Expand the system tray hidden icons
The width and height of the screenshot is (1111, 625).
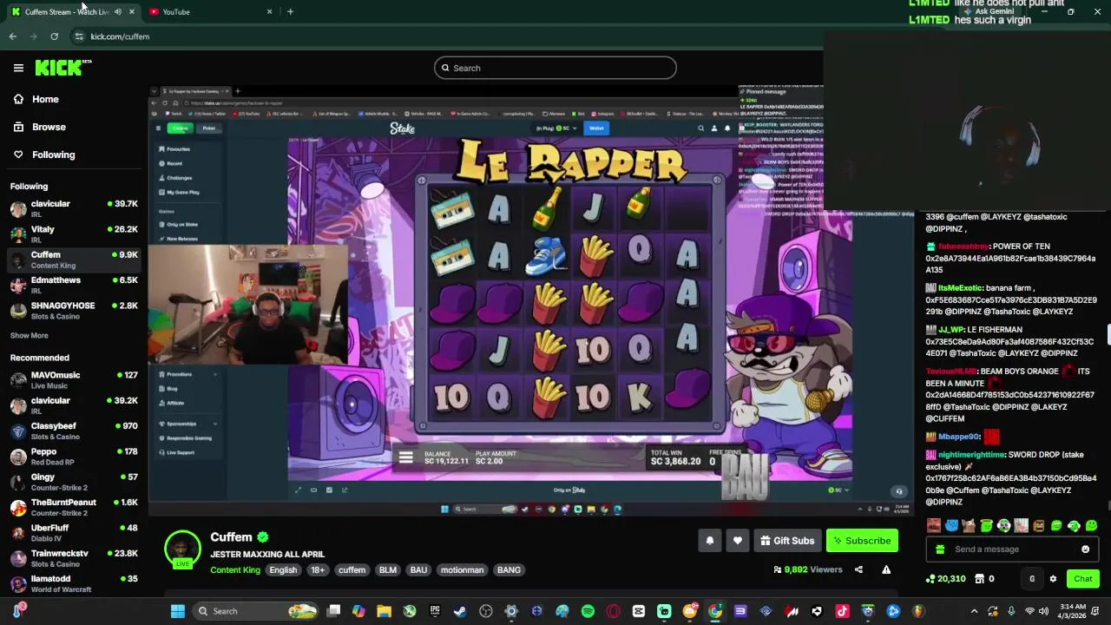[974, 611]
